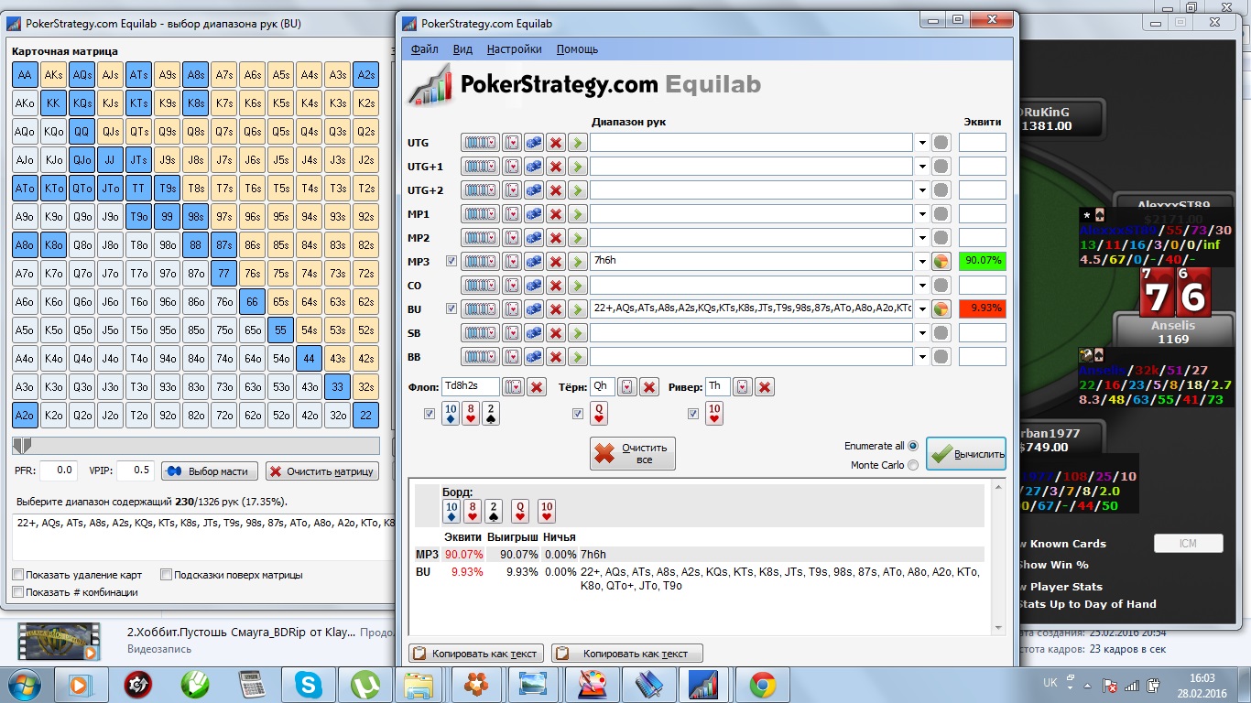Click the PFR value field
The width and height of the screenshot is (1251, 703).
pyautogui.click(x=59, y=470)
